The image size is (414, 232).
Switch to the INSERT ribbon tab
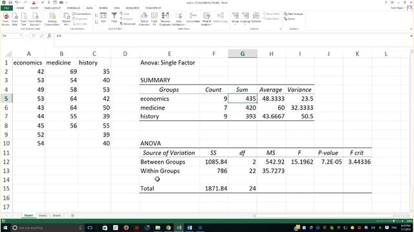[x=34, y=8]
